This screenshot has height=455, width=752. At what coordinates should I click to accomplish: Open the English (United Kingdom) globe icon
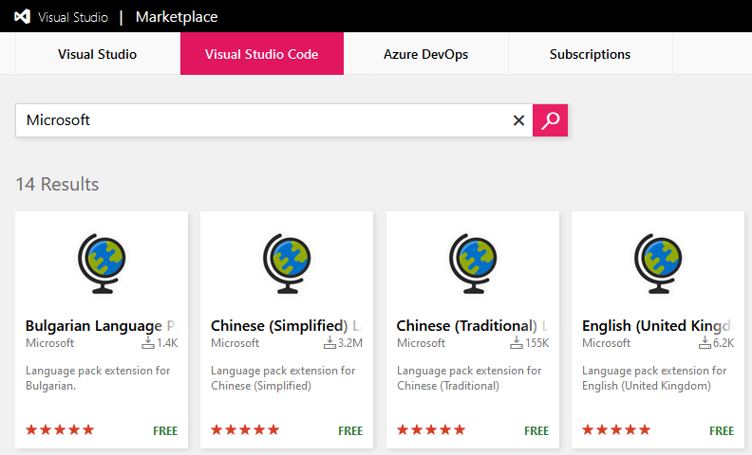click(658, 263)
